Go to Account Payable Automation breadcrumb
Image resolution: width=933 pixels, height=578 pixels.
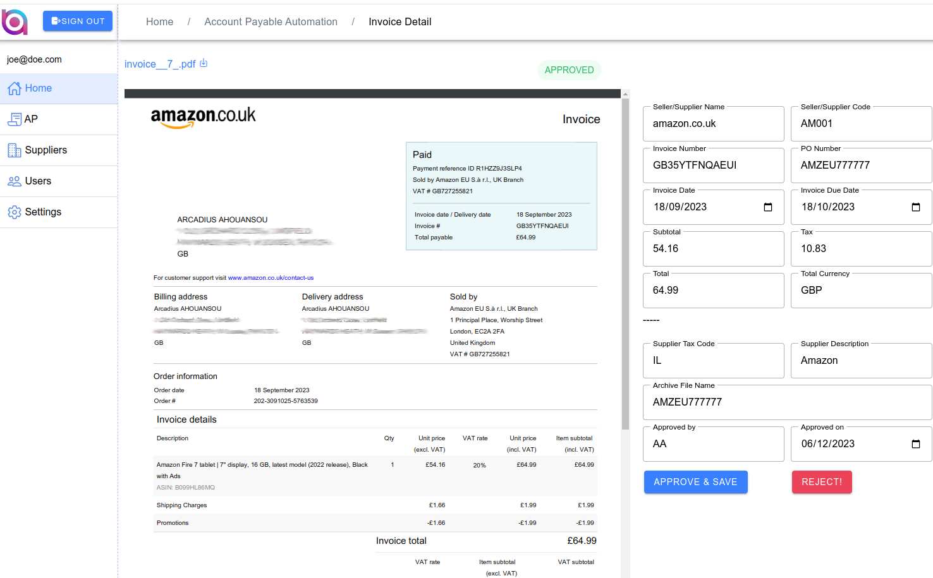click(271, 21)
